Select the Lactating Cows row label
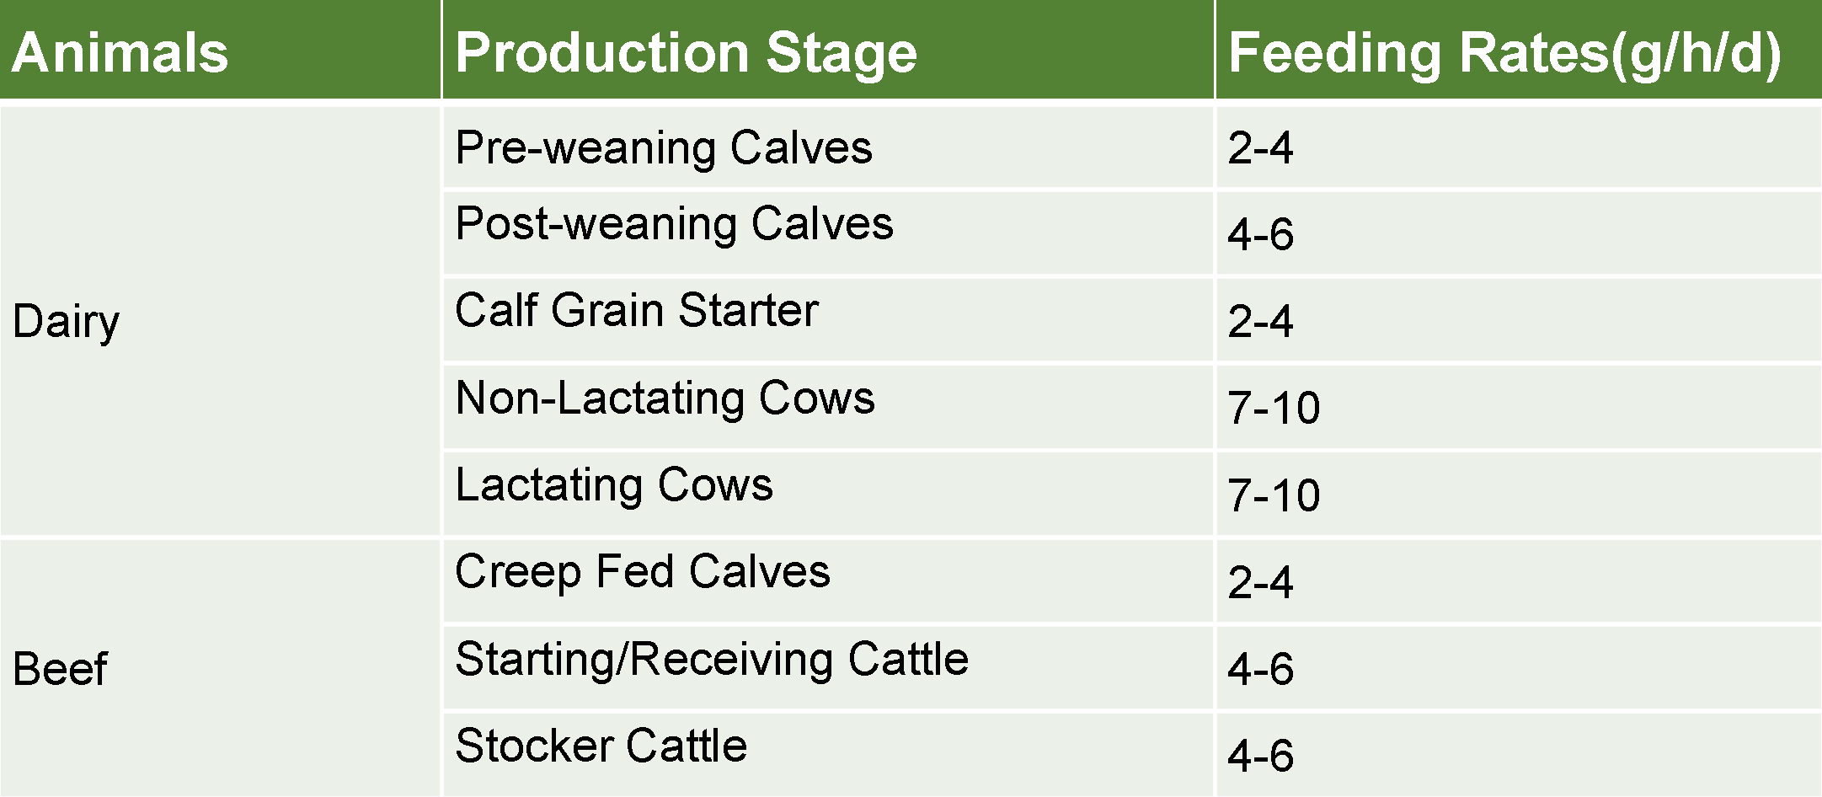 (828, 494)
